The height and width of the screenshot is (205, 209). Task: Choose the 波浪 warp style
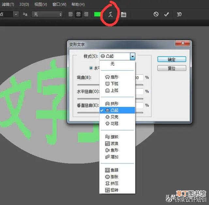(117, 144)
